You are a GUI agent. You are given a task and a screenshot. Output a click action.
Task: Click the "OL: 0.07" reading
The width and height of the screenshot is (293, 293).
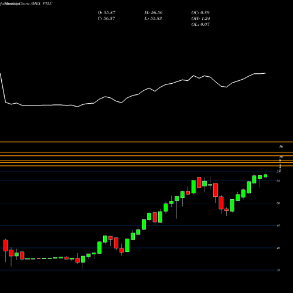tap(200, 25)
